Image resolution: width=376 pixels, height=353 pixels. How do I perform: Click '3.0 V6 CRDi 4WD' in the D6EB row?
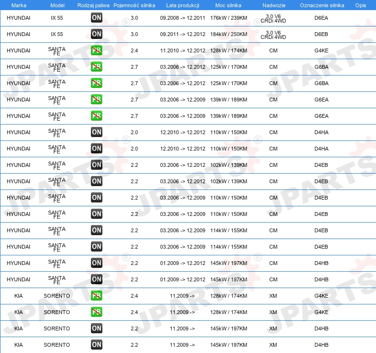(274, 35)
